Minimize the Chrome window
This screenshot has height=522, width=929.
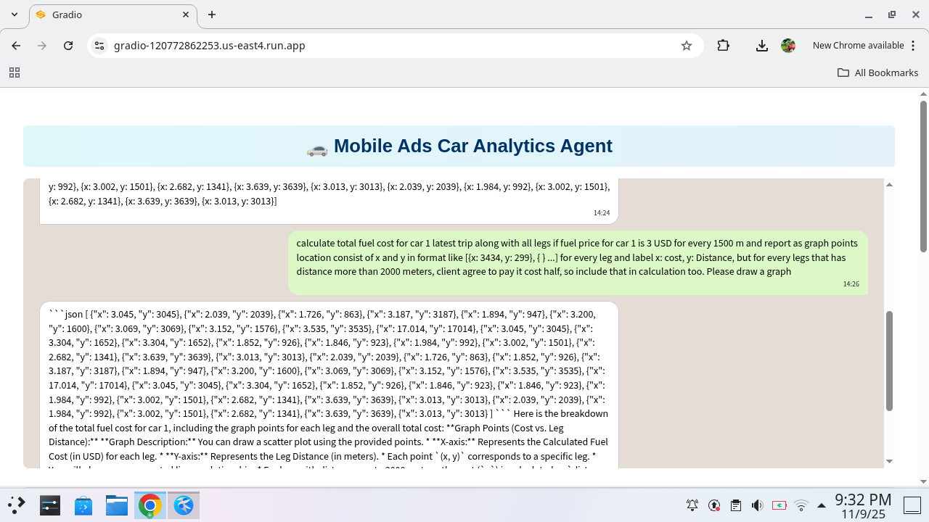(869, 14)
